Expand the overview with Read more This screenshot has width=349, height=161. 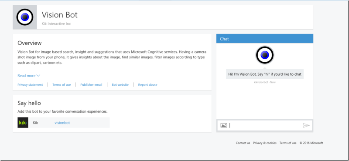(x=29, y=76)
